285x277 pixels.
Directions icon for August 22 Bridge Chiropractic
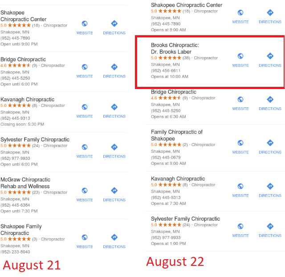(x=270, y=99)
